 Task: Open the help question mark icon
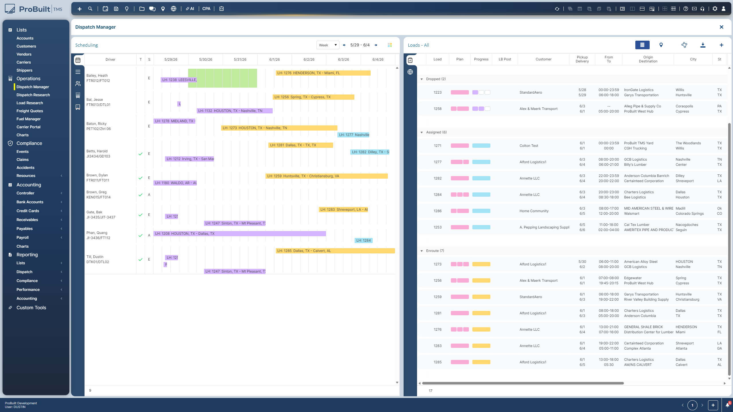[x=686, y=9]
